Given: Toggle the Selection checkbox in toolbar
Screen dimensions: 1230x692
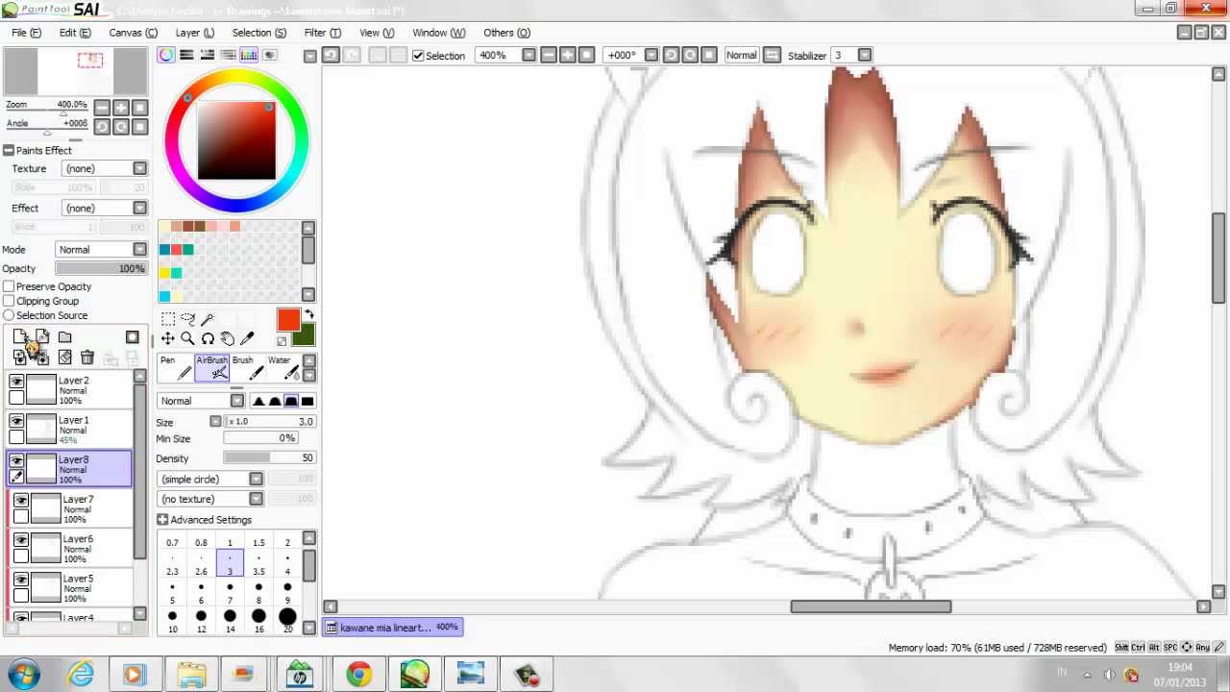Looking at the screenshot, I should 418,56.
